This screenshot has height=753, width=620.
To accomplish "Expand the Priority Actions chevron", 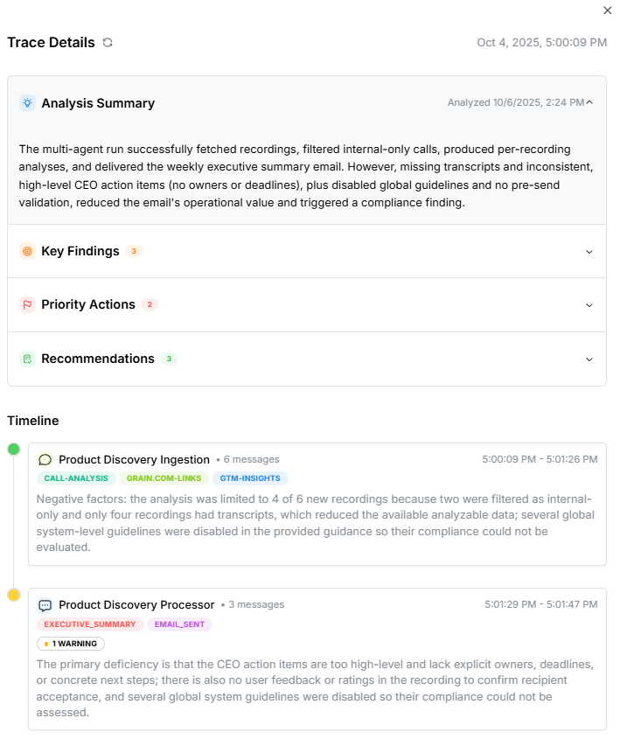I will pos(589,305).
